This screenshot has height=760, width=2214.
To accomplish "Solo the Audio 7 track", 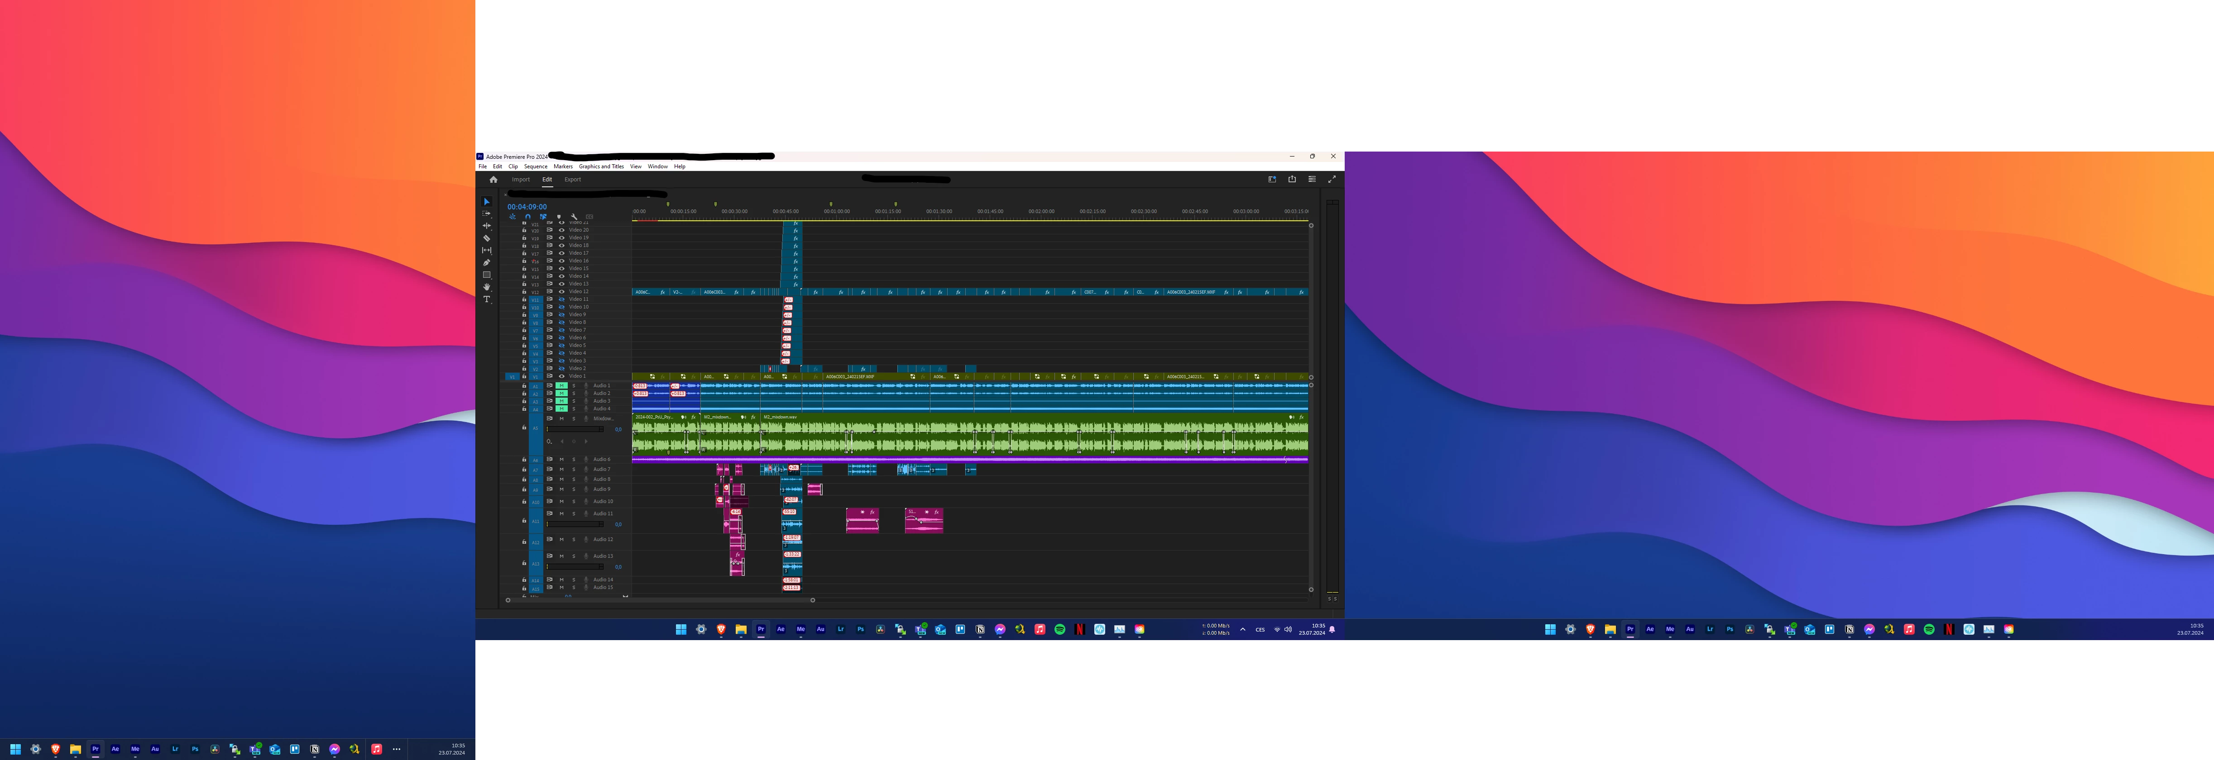I will tap(574, 470).
